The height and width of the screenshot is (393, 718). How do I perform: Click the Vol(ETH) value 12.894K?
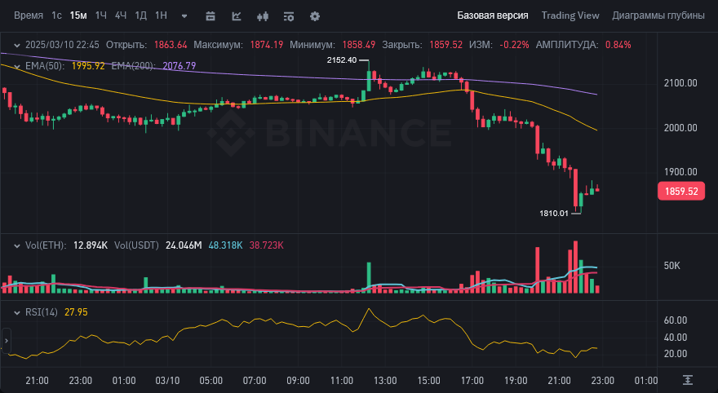[91, 245]
